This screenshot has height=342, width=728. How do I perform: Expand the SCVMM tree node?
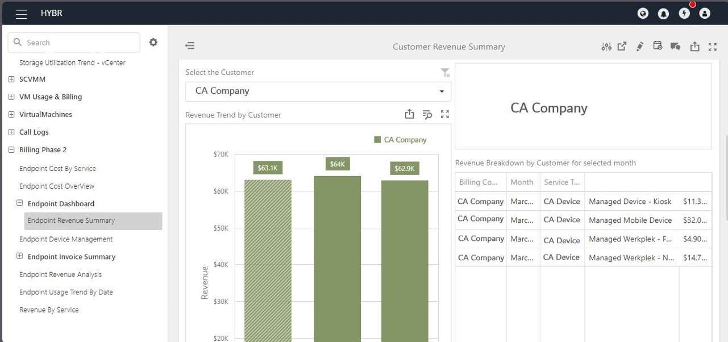[11, 79]
